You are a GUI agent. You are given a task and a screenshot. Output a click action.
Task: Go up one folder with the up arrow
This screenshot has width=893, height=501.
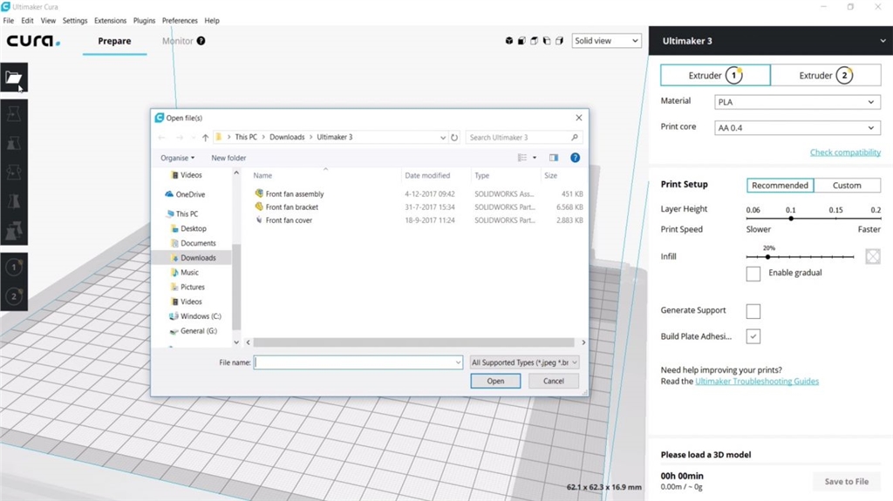coord(205,138)
